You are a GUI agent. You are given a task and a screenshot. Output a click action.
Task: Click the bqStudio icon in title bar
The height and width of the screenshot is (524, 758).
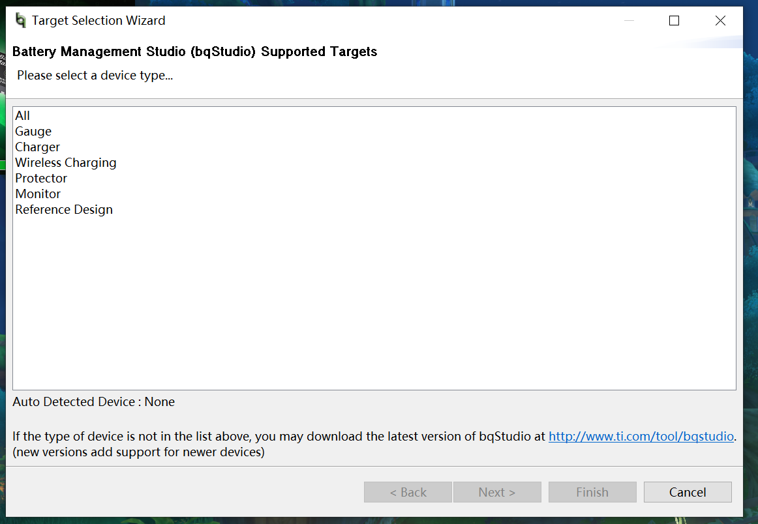20,20
